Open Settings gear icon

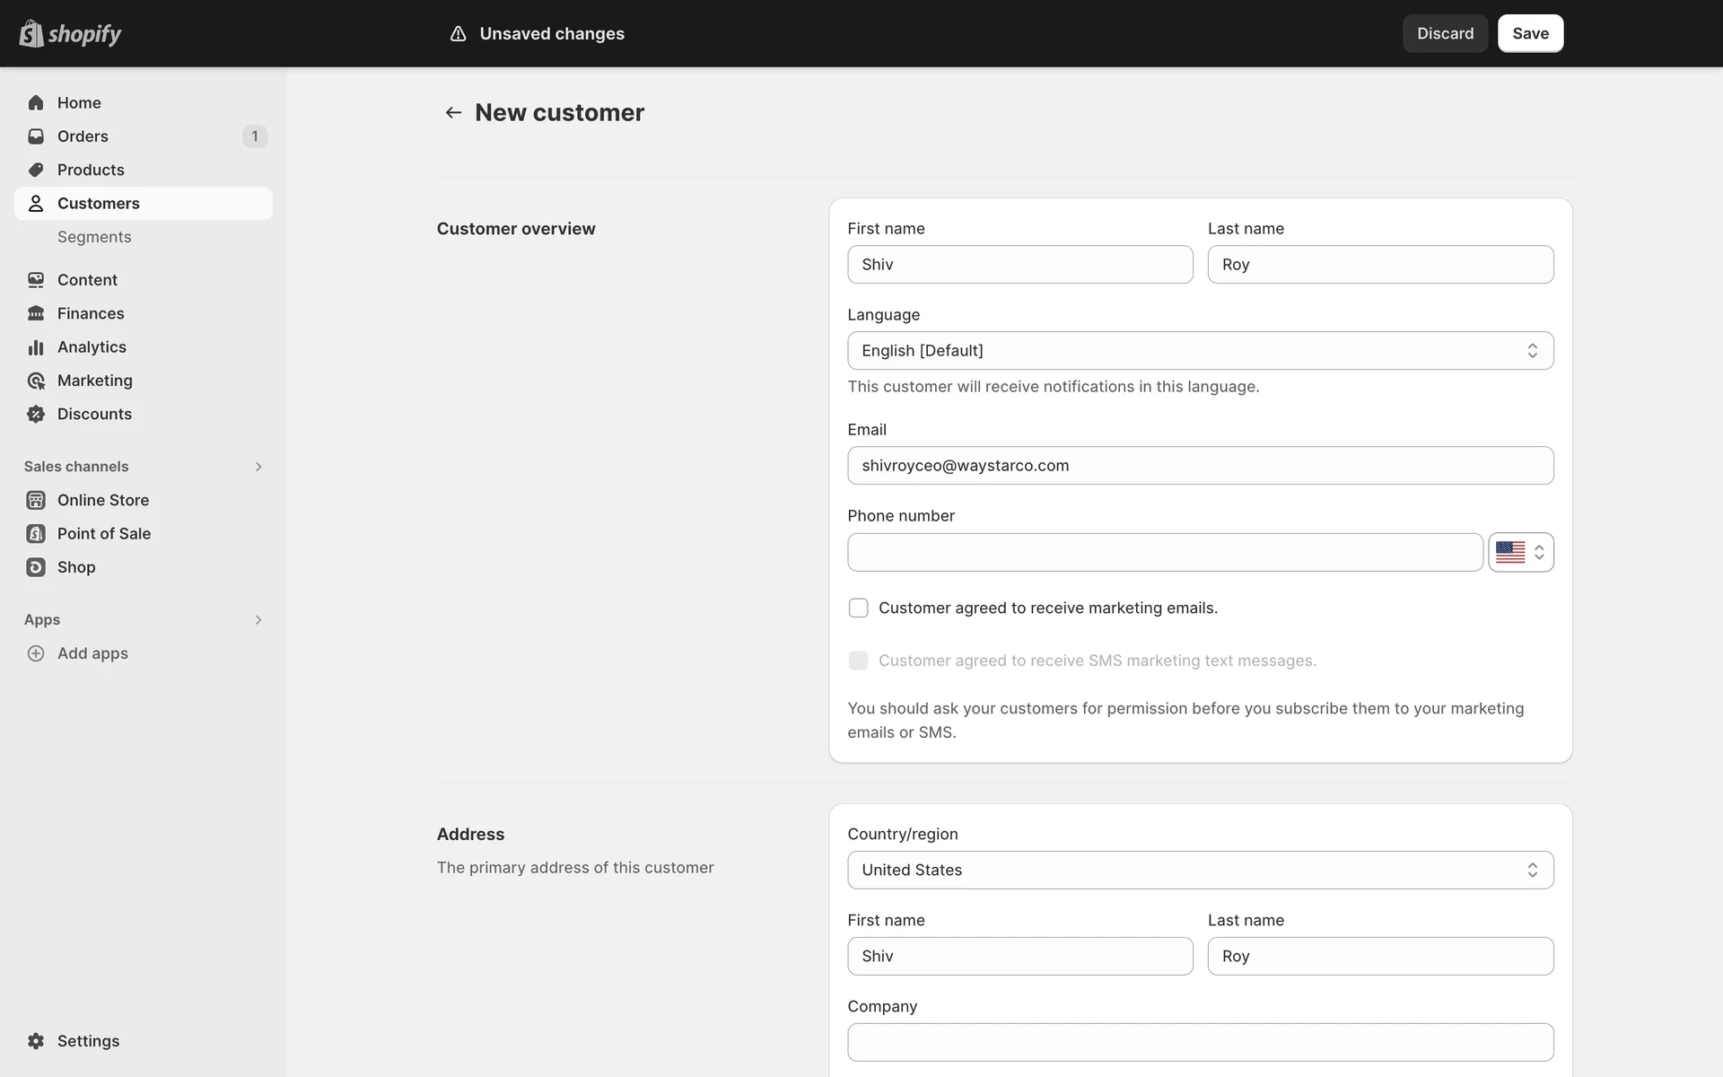pyautogui.click(x=36, y=1041)
